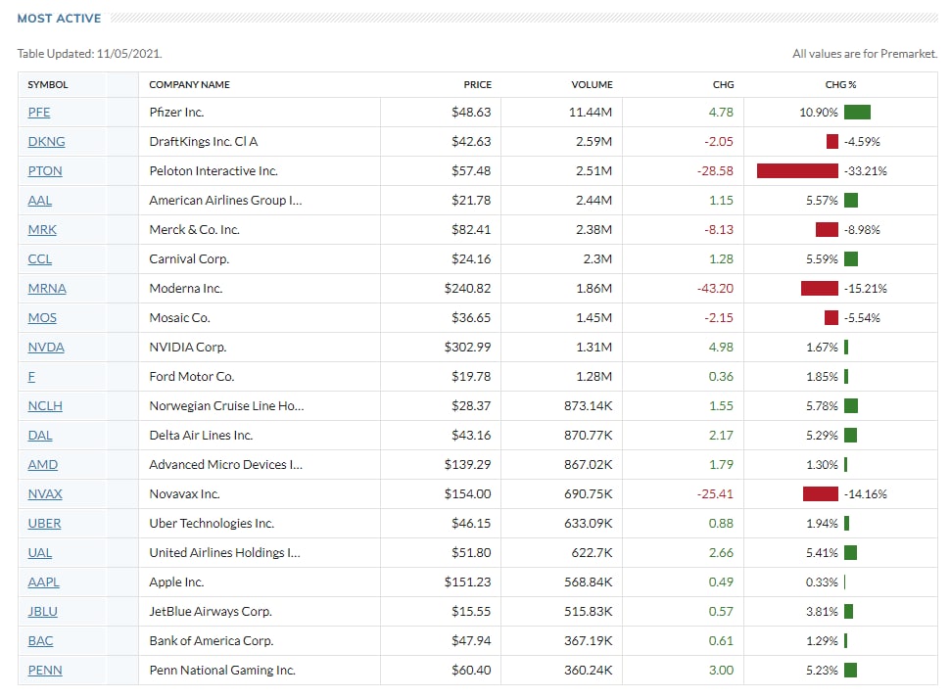Click the SYMBOL column header
The height and width of the screenshot is (698, 950).
[48, 85]
